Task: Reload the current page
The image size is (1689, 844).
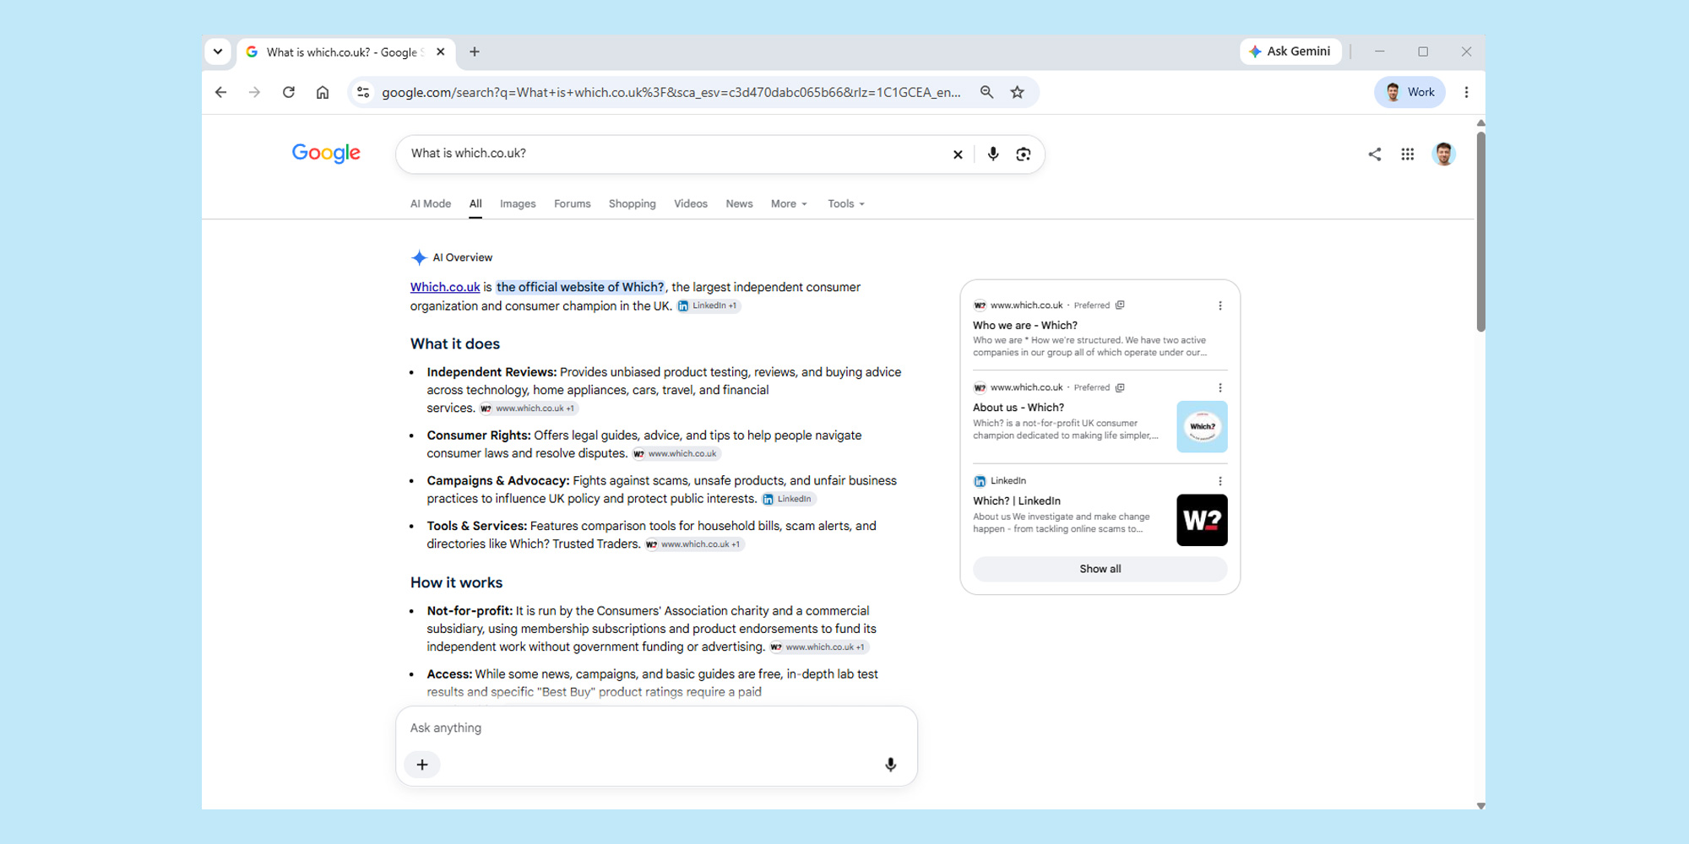Action: (289, 92)
